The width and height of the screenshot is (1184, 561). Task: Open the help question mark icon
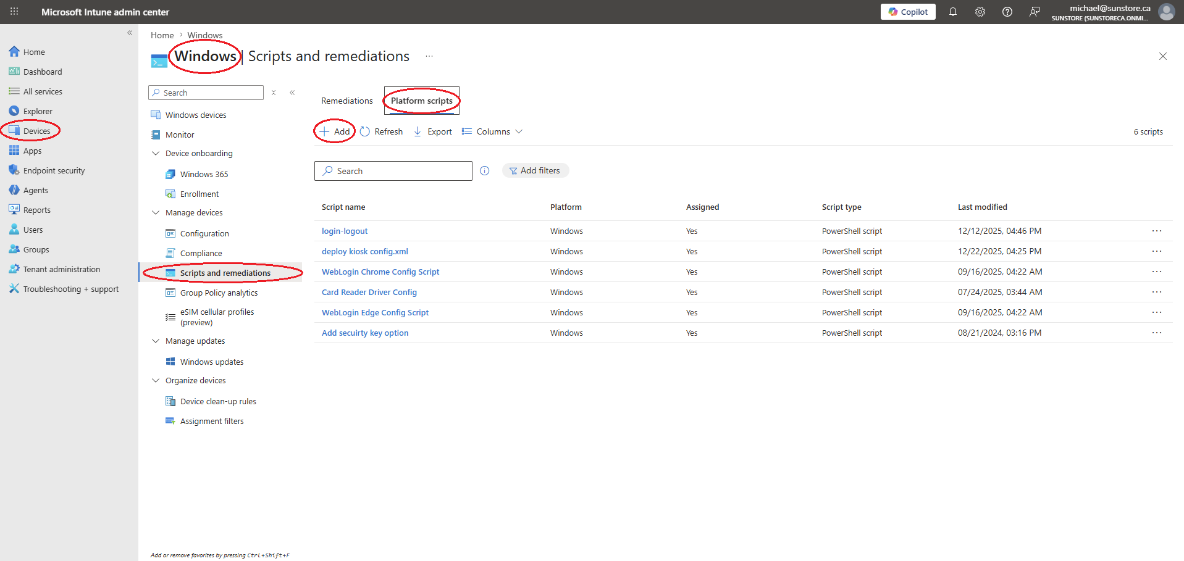click(x=1007, y=12)
